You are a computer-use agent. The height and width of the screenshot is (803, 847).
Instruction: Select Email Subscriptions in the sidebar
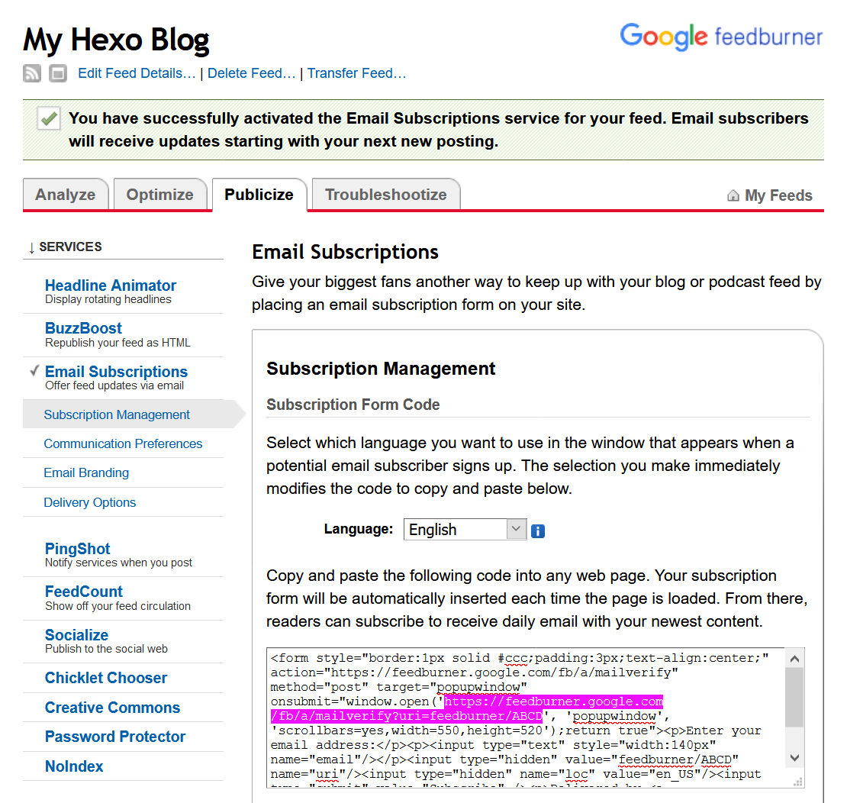coord(116,372)
